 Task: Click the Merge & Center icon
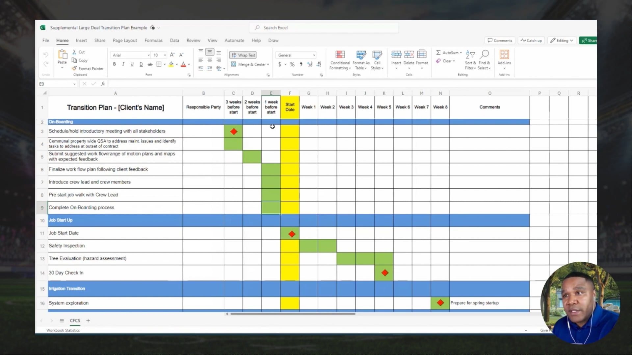(x=233, y=64)
